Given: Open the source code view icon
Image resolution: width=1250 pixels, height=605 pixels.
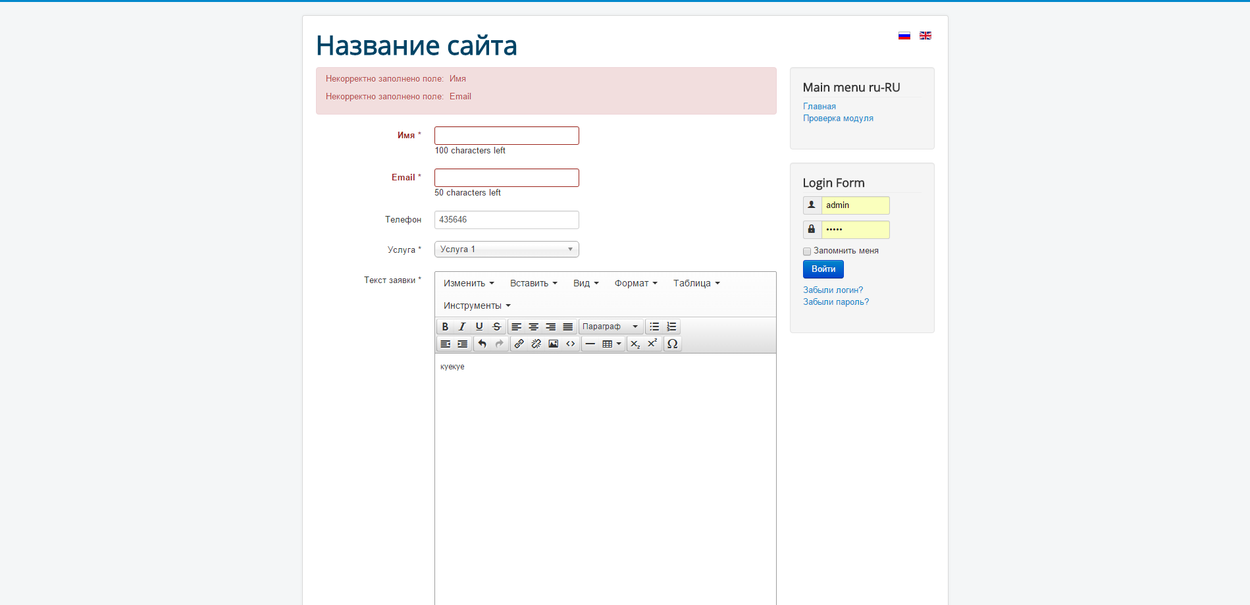Looking at the screenshot, I should (571, 344).
